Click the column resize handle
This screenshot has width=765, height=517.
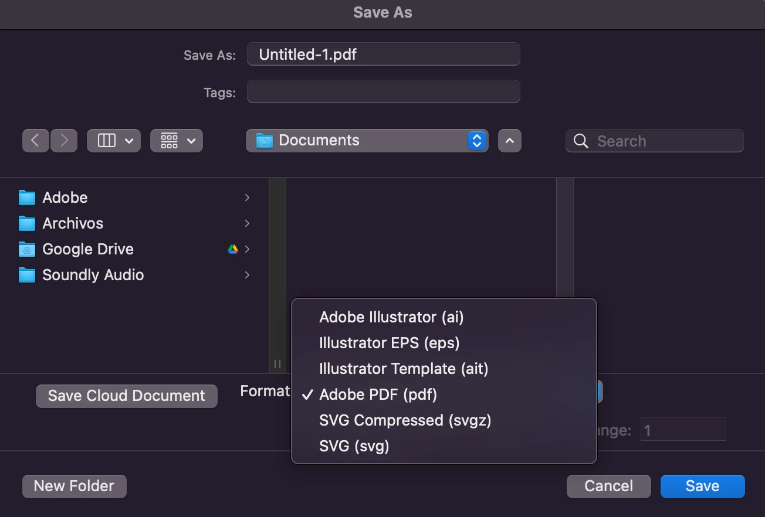tap(277, 364)
